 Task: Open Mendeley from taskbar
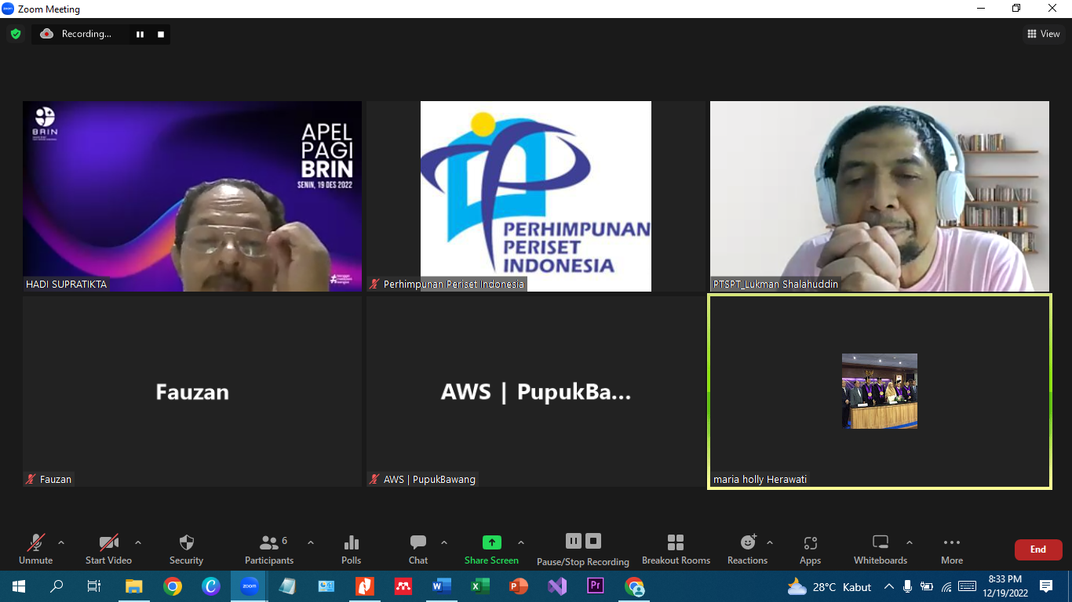[403, 586]
